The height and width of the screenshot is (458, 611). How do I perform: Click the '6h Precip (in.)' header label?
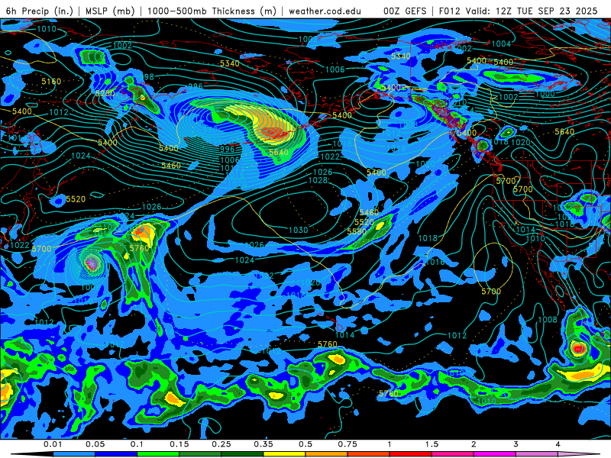click(x=40, y=11)
